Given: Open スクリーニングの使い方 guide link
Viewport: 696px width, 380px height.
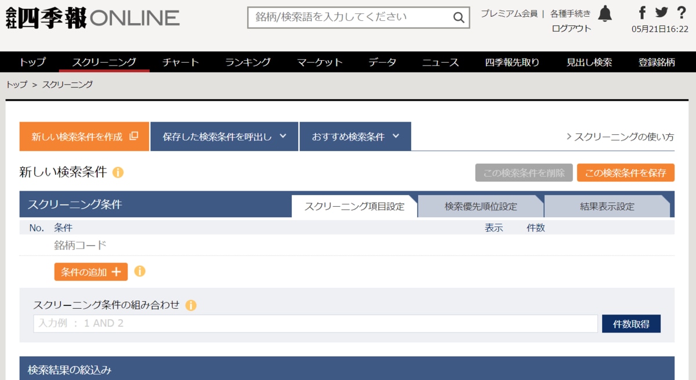Looking at the screenshot, I should [x=620, y=137].
